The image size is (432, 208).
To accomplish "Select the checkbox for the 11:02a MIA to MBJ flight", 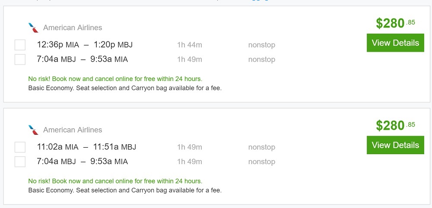I will tap(20, 147).
